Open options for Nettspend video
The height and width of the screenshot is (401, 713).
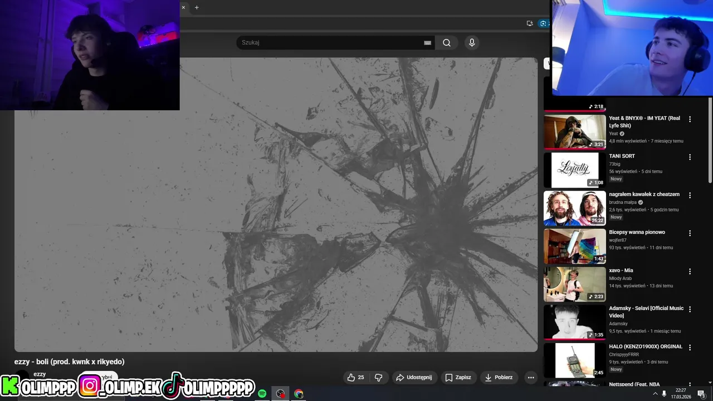pyautogui.click(x=690, y=385)
